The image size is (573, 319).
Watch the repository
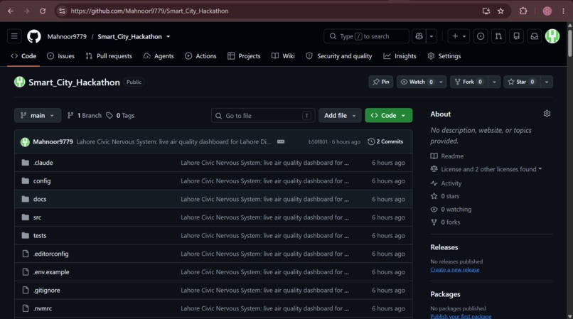pyautogui.click(x=417, y=82)
